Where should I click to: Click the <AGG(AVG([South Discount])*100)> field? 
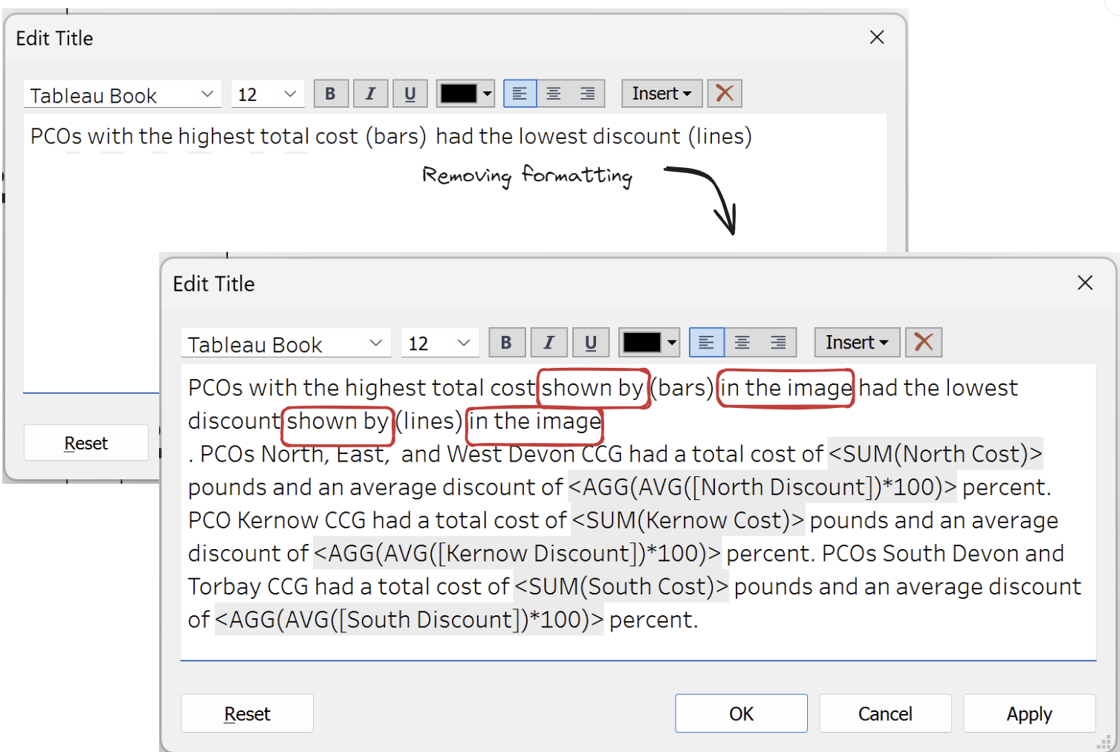[410, 619]
